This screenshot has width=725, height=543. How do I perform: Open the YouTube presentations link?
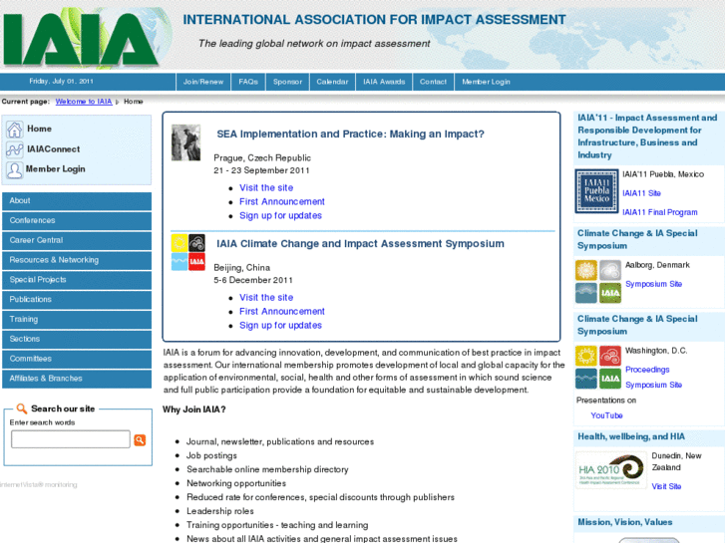tap(606, 415)
